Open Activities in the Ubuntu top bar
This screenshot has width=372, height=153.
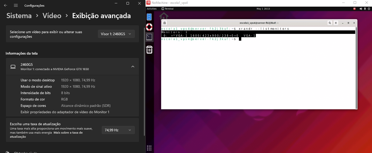coord(152,8)
